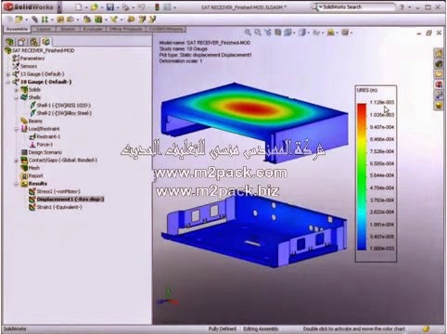Image resolution: width=447 pixels, height=334 pixels.
Task: Select the Mesh tree item
Action: 31,168
